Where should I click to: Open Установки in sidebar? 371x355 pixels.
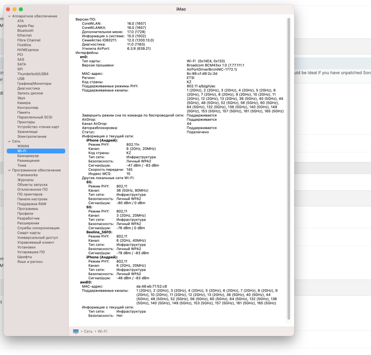(26, 247)
